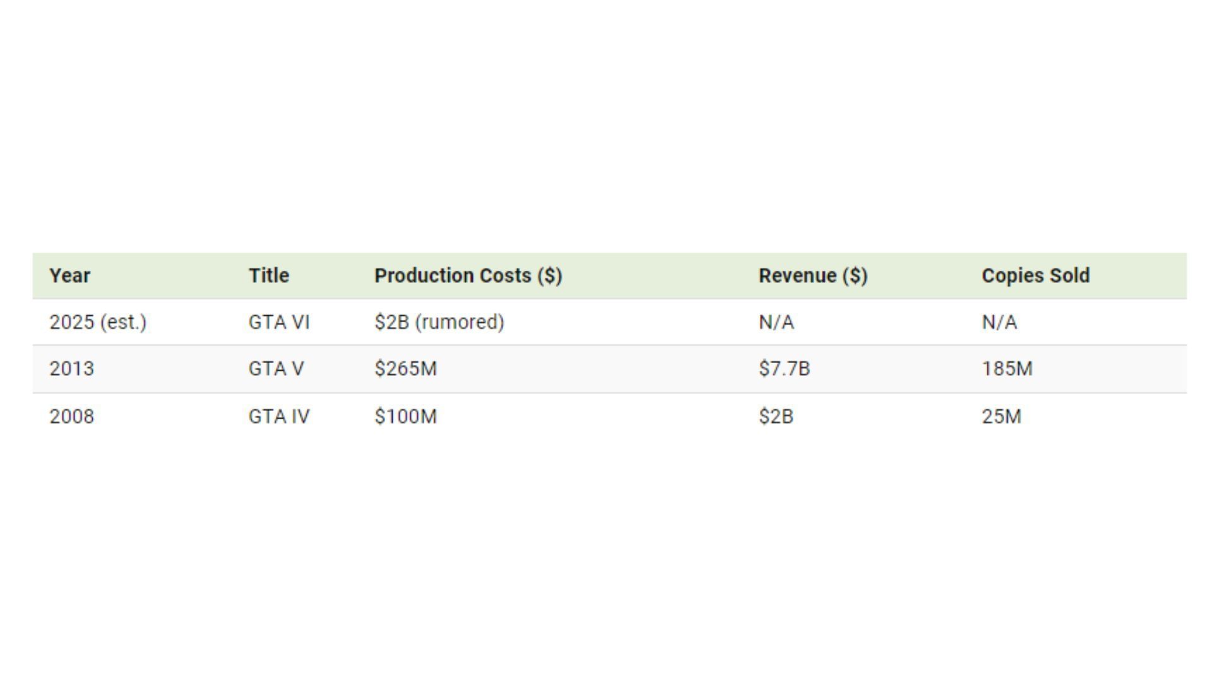1212x682 pixels.
Task: Click the $100M production cost cell
Action: click(406, 417)
